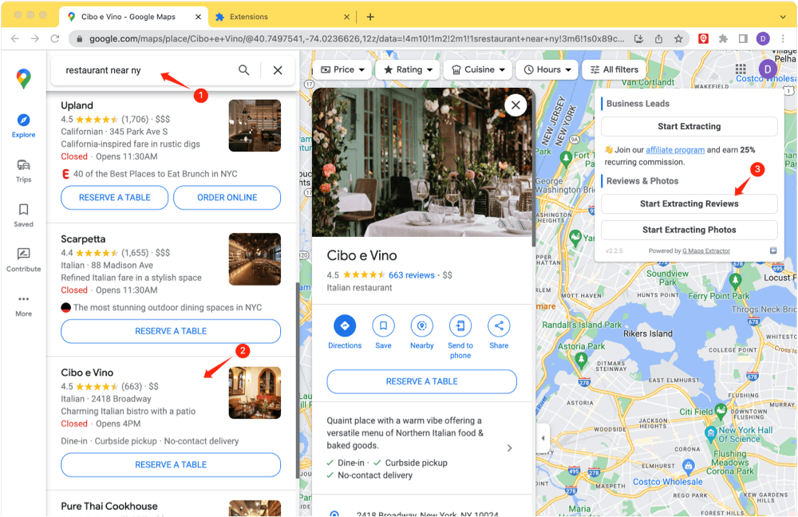The image size is (798, 517).
Task: Open a new browser tab
Action: tap(370, 17)
